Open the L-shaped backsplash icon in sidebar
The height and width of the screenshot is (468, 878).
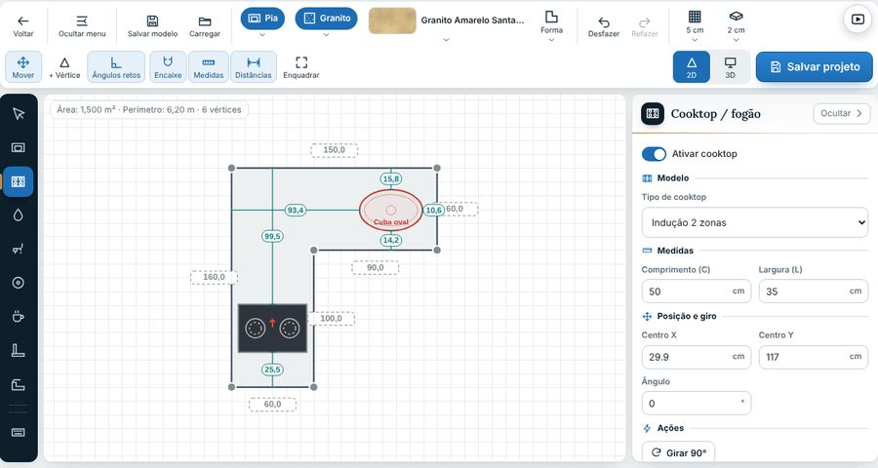point(19,350)
